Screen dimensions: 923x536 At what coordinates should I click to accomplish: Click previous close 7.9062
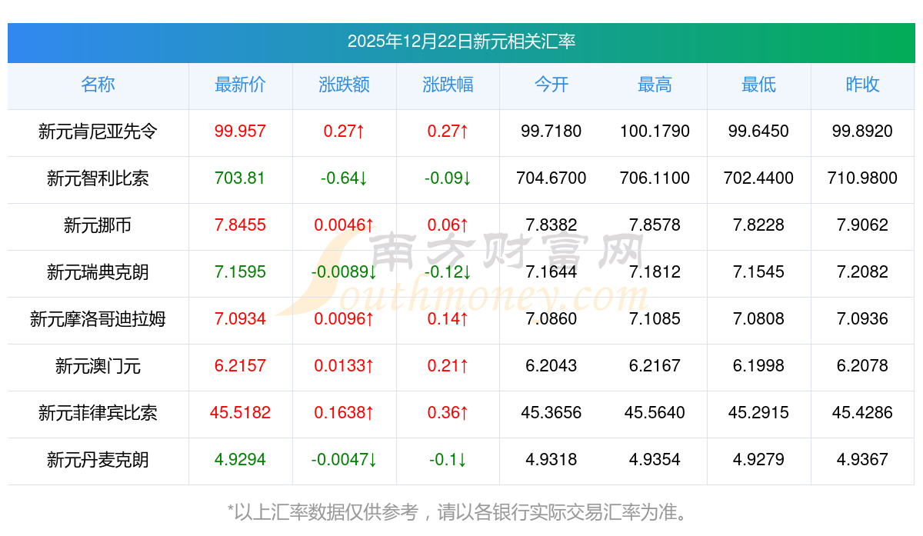click(862, 225)
